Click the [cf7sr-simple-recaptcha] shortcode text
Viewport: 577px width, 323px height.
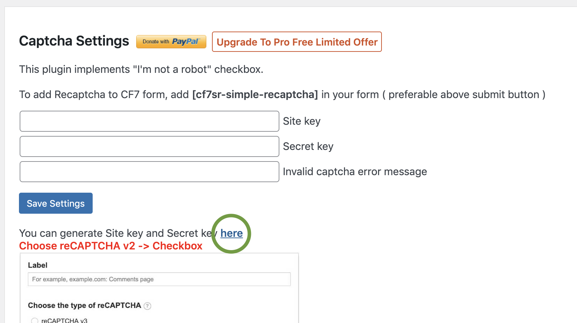(255, 95)
